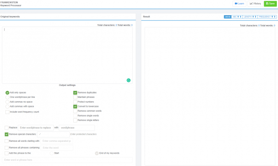The image size is (278, 166).
Task: Open the History chart button
Action: click(255, 3)
